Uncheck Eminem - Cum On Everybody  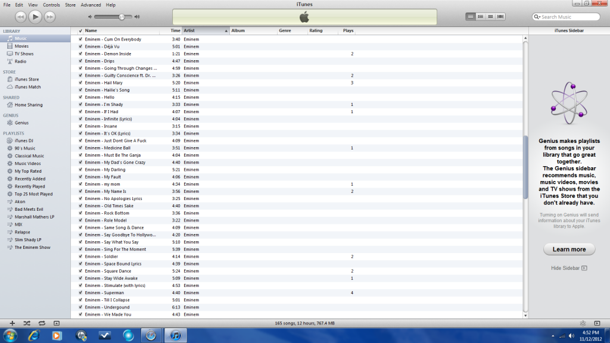[x=80, y=39]
